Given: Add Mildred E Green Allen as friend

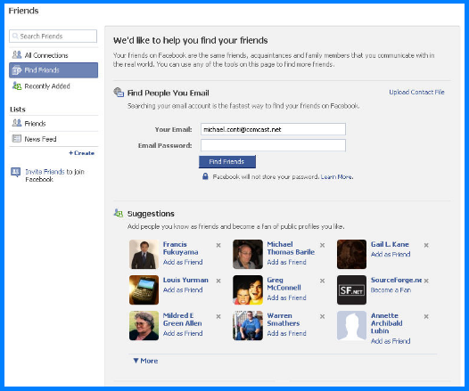Looking at the screenshot, I should pos(183,333).
